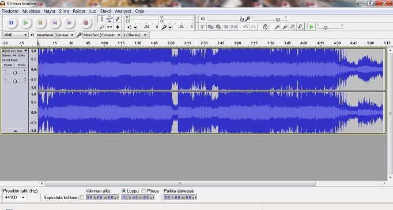Open the Muokkaa menu
393x210 pixels.
31,12
